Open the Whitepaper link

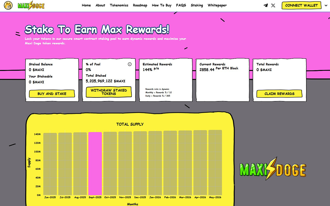pos(217,5)
